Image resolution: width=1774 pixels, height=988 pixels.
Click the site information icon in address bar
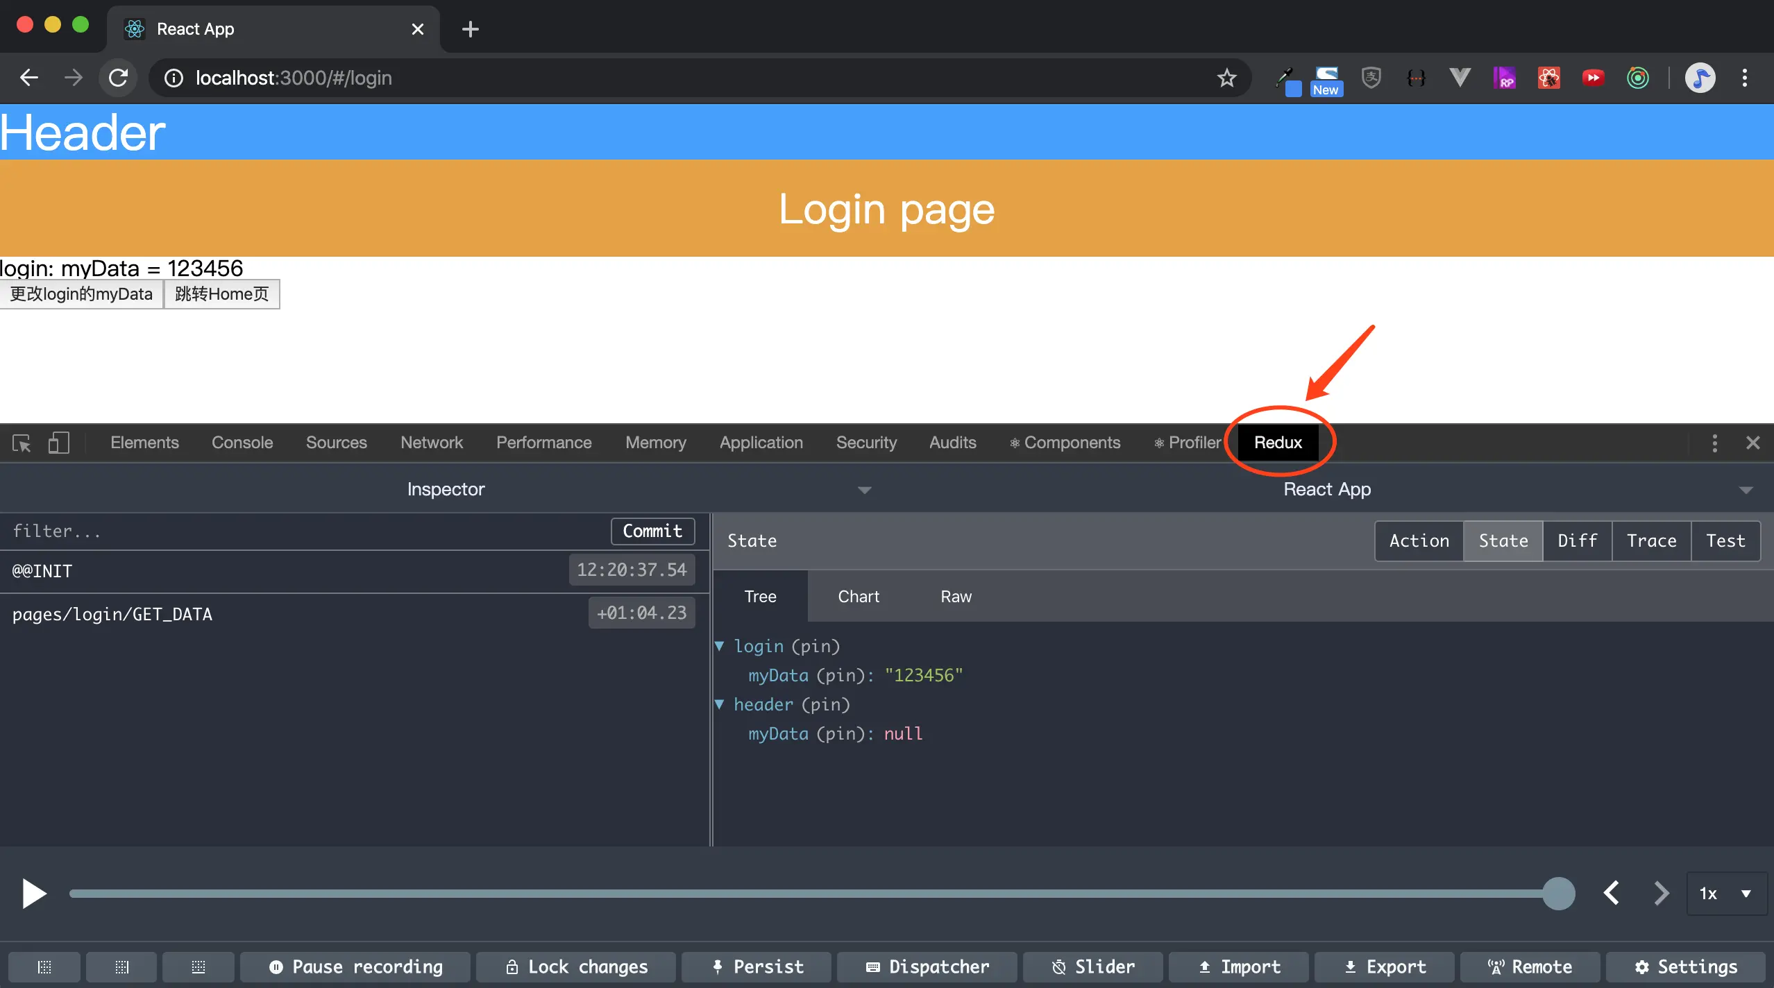(x=174, y=78)
